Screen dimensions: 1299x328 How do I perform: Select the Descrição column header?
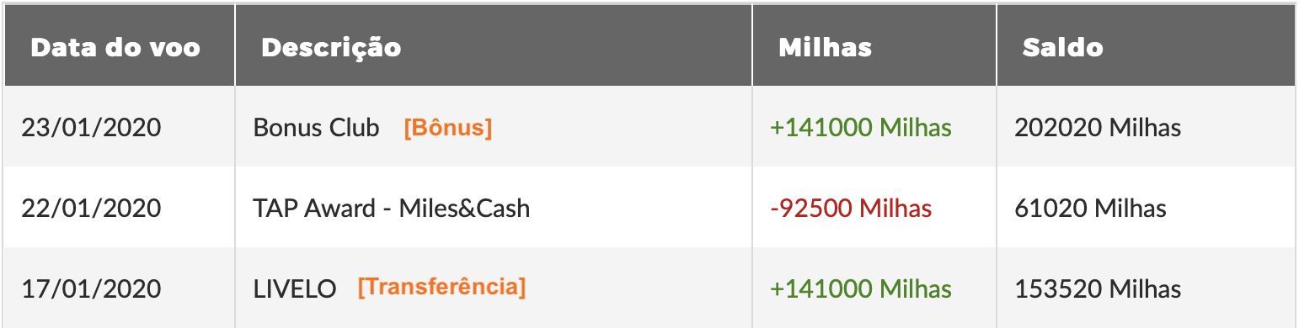coord(331,47)
